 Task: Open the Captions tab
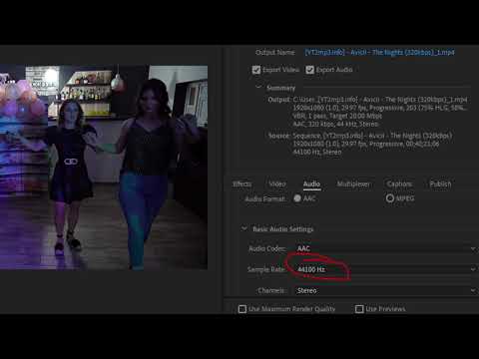(399, 183)
